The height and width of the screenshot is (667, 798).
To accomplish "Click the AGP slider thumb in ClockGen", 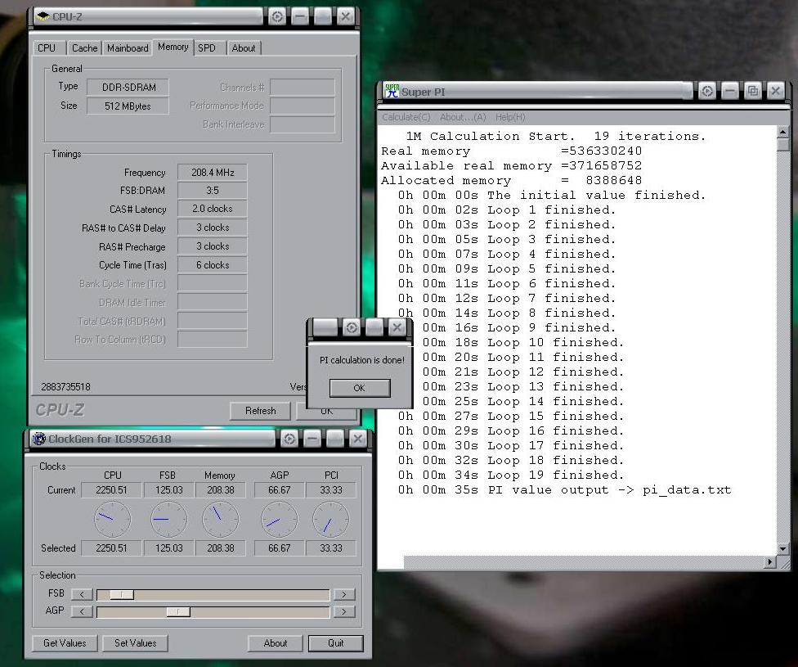I will tap(178, 611).
